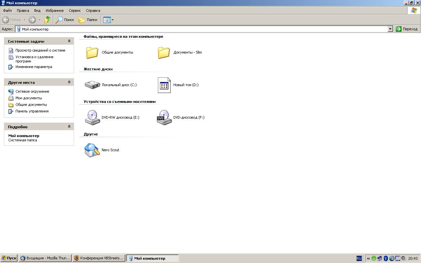Screen dimensions: 421x263
Task: Toggle the Папки folders pane
Action: point(88,20)
